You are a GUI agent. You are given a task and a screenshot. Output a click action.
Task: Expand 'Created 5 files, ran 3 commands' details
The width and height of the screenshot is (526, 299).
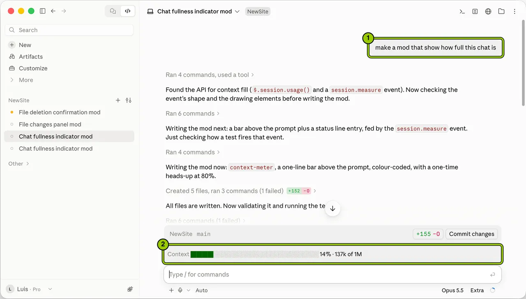tap(241, 191)
